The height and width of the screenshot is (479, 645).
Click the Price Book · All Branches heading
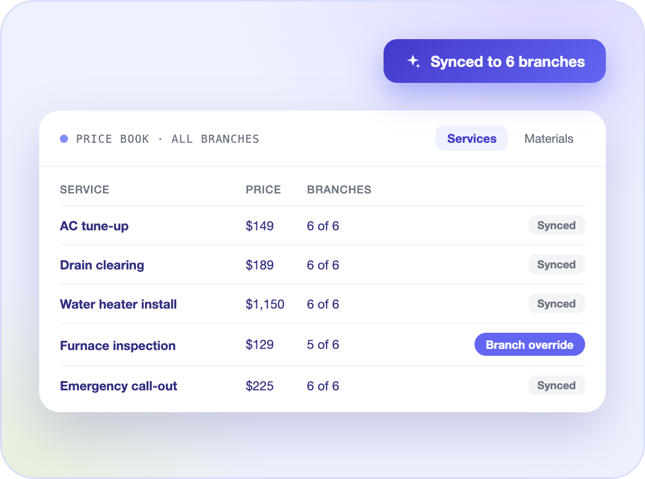click(168, 139)
